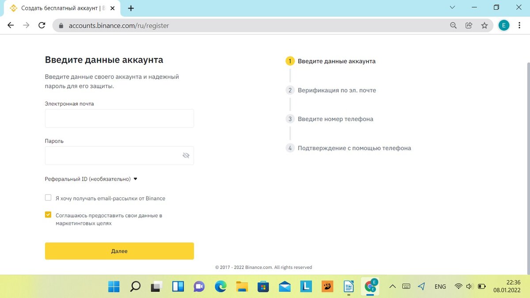Open the Widgets taskbar icon
Viewport: 530px width, 298px height.
click(x=178, y=287)
